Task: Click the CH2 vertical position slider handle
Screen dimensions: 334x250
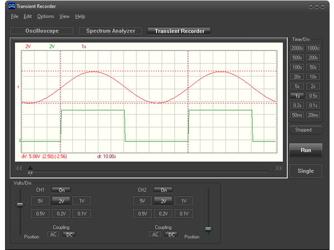Action: [209, 228]
